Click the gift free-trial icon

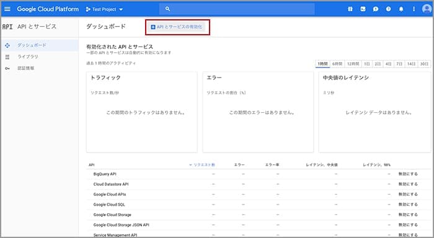(350, 9)
